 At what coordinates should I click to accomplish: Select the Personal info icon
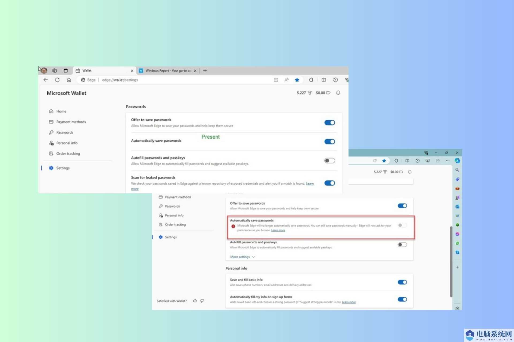[51, 142]
